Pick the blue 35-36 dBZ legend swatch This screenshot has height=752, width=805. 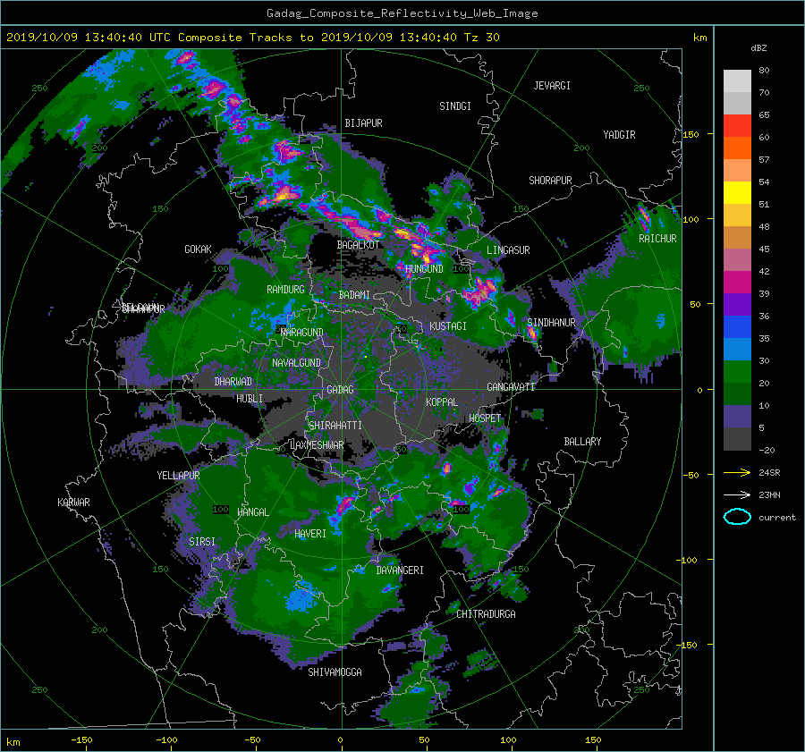click(x=737, y=326)
